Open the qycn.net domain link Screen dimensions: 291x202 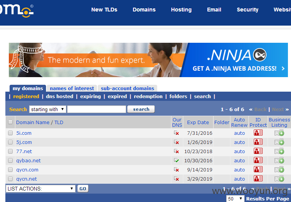point(26,179)
